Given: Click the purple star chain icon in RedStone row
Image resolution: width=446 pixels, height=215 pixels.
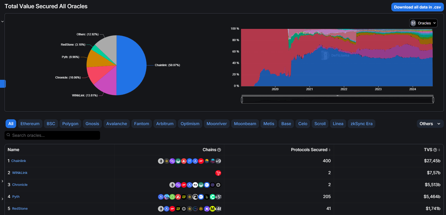Looking at the screenshot, I should click(x=207, y=209).
